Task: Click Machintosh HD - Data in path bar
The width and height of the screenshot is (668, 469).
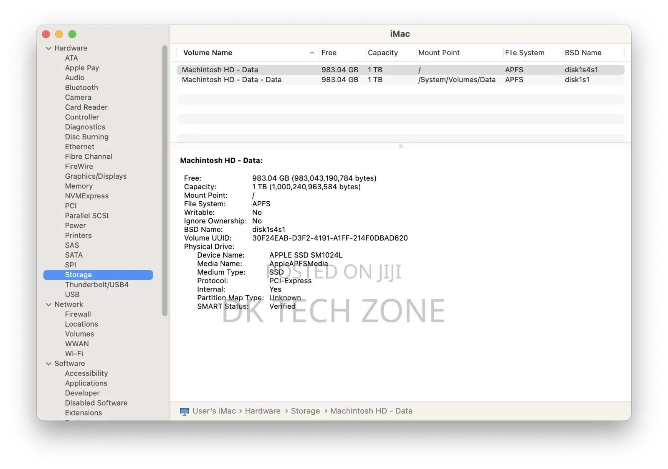Action: [371, 411]
